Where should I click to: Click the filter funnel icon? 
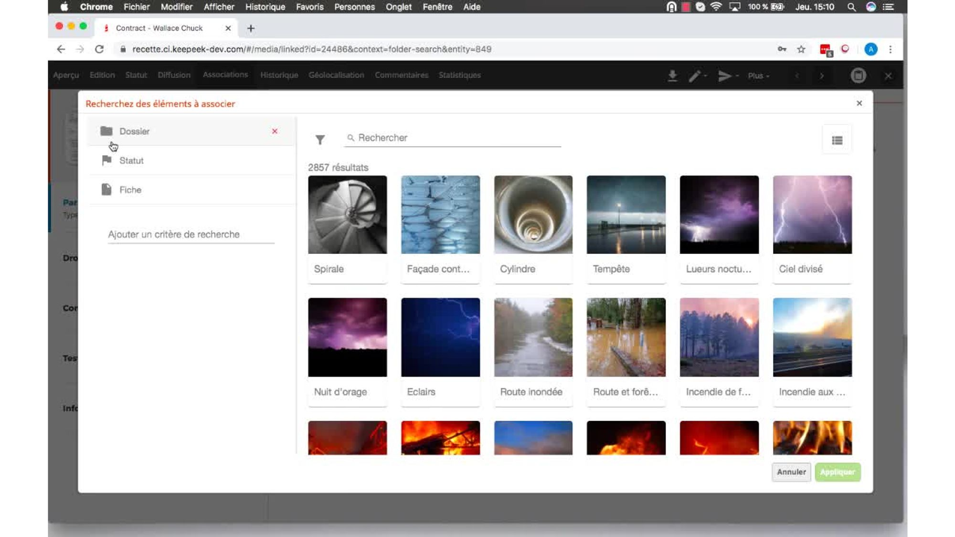point(320,139)
